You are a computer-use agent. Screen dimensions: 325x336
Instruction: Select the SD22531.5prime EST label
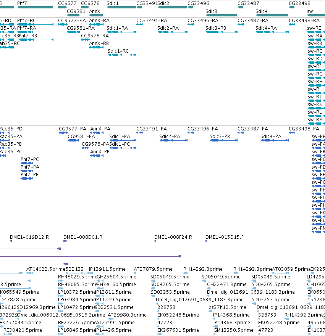pyautogui.click(x=114, y=307)
